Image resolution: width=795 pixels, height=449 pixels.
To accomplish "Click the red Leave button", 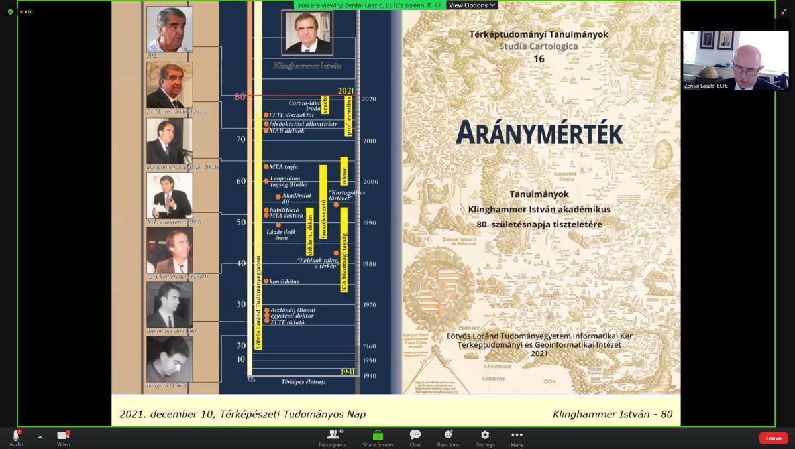I will tap(773, 438).
